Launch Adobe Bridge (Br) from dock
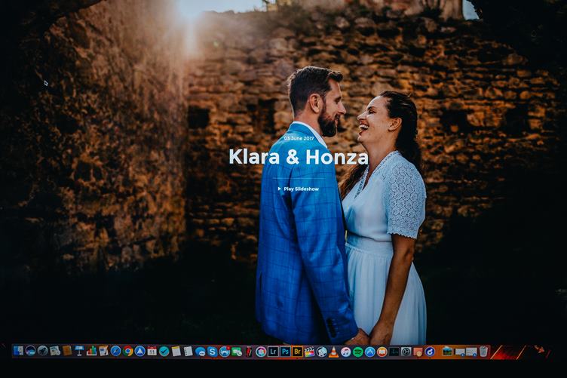The width and height of the screenshot is (567, 378). [298, 352]
